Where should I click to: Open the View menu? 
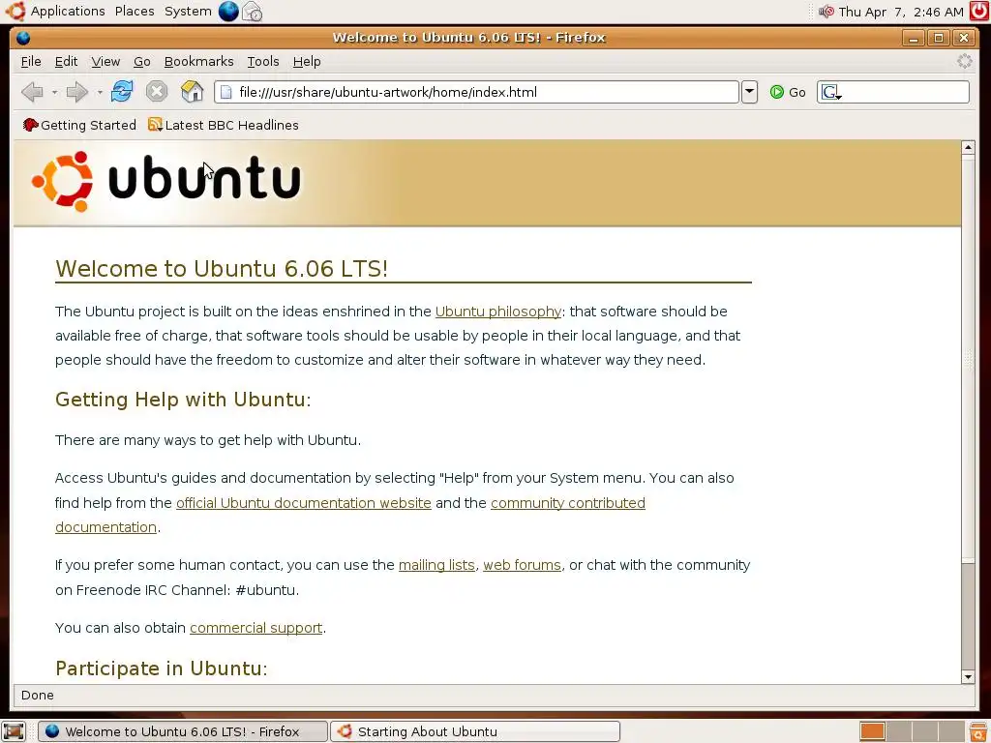pos(105,61)
